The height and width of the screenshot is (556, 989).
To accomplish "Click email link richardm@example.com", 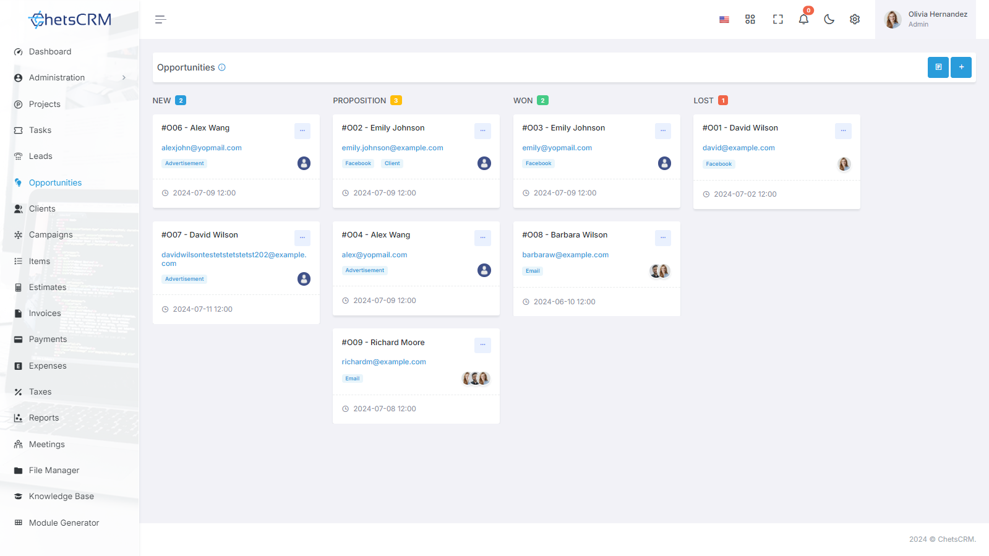I will point(383,362).
